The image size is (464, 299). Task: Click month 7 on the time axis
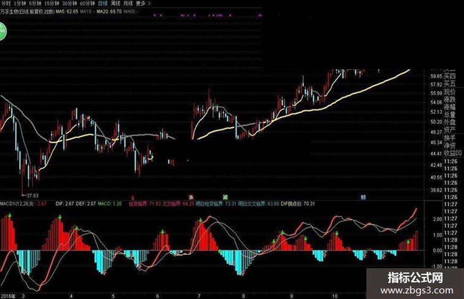(x=199, y=296)
